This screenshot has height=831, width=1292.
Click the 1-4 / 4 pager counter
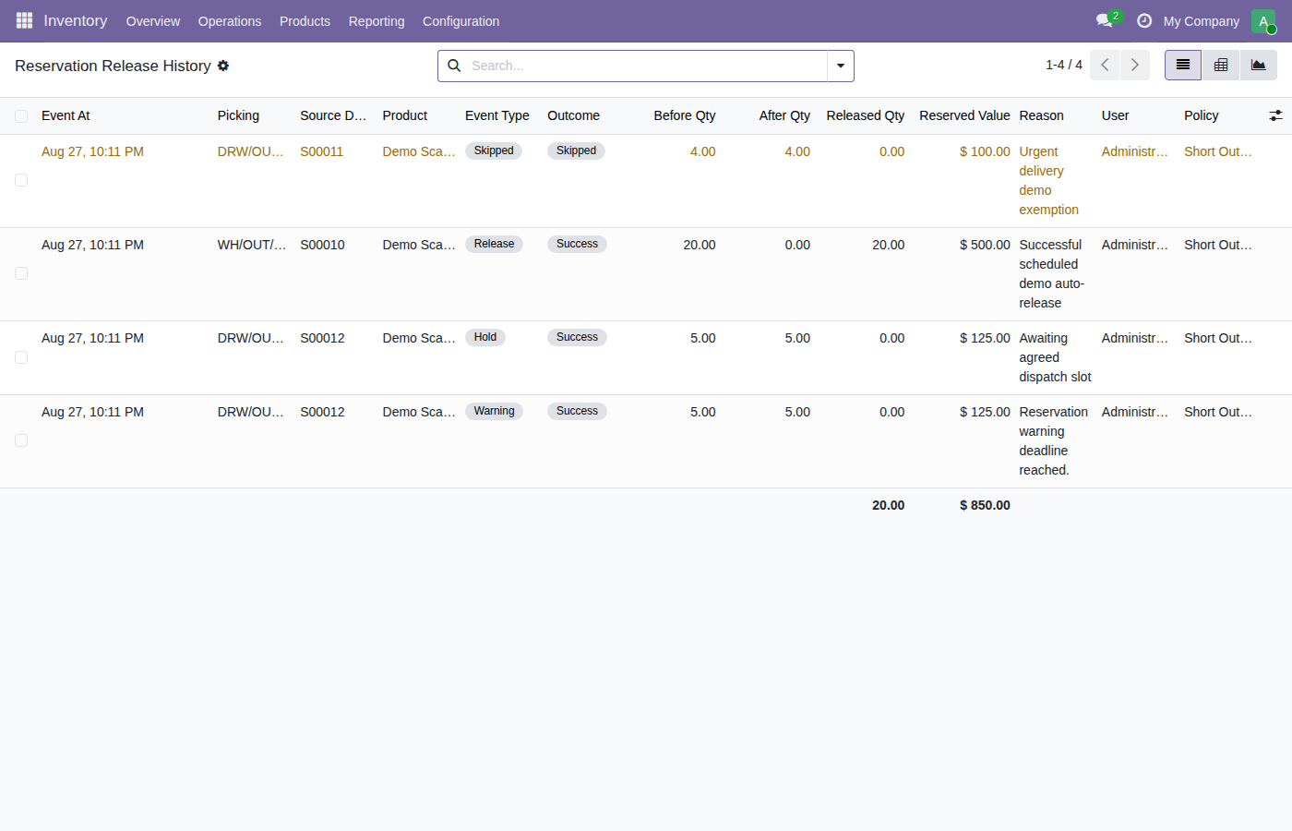(1064, 65)
